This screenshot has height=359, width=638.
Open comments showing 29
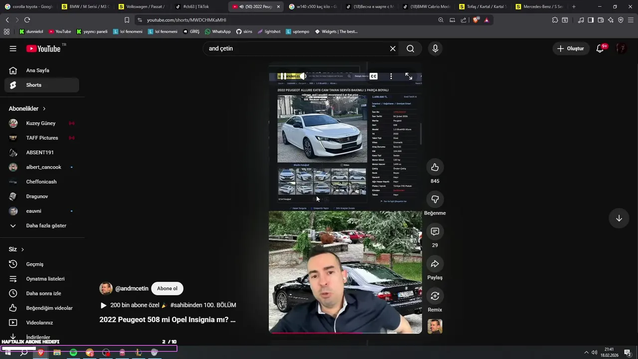[x=435, y=231]
